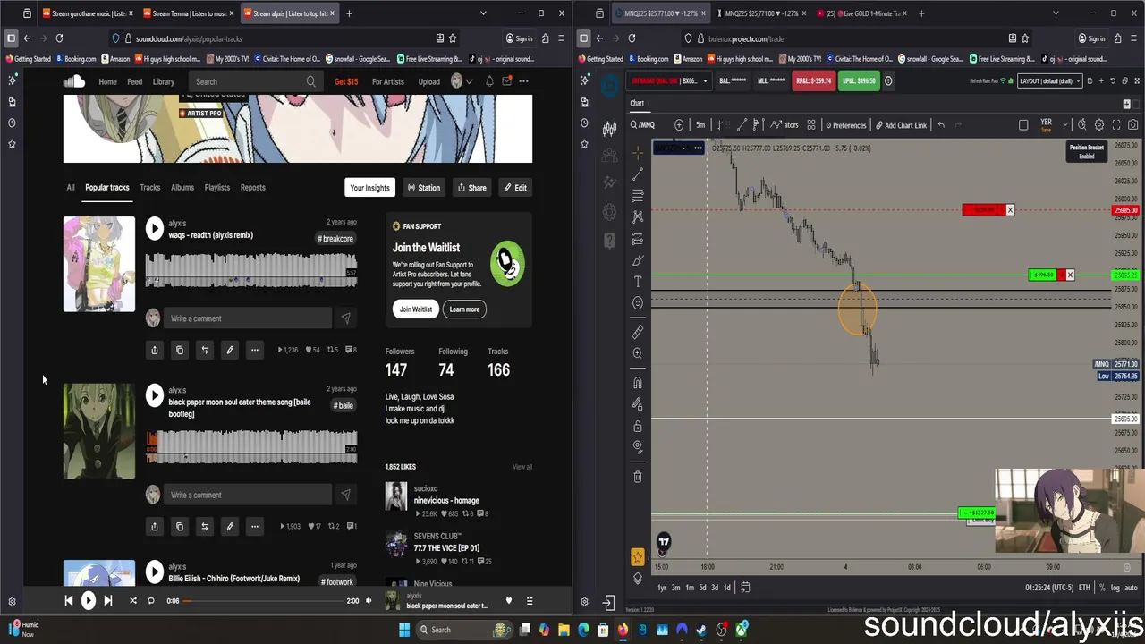The image size is (1145, 644).
Task: Open more options for waqs - readth track
Action: coord(255,350)
